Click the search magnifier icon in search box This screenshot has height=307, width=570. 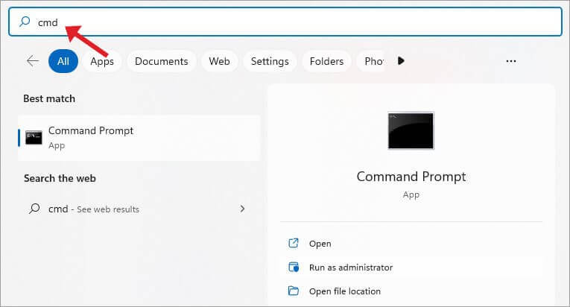click(x=25, y=22)
